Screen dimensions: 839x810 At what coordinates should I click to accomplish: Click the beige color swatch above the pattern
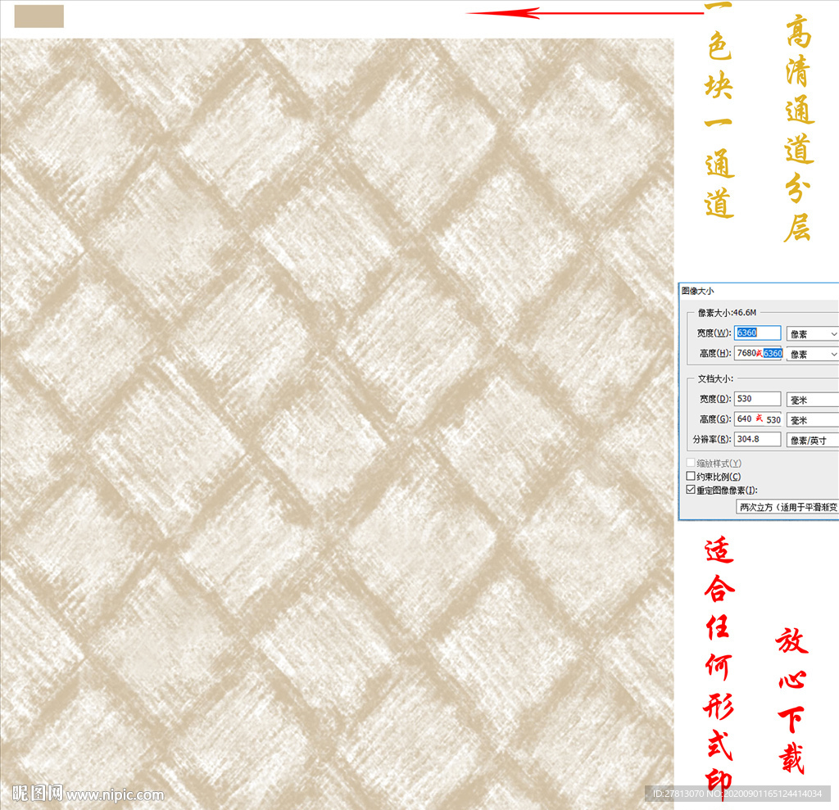(39, 16)
